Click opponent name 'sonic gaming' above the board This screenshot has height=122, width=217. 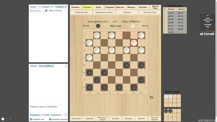click(95, 22)
